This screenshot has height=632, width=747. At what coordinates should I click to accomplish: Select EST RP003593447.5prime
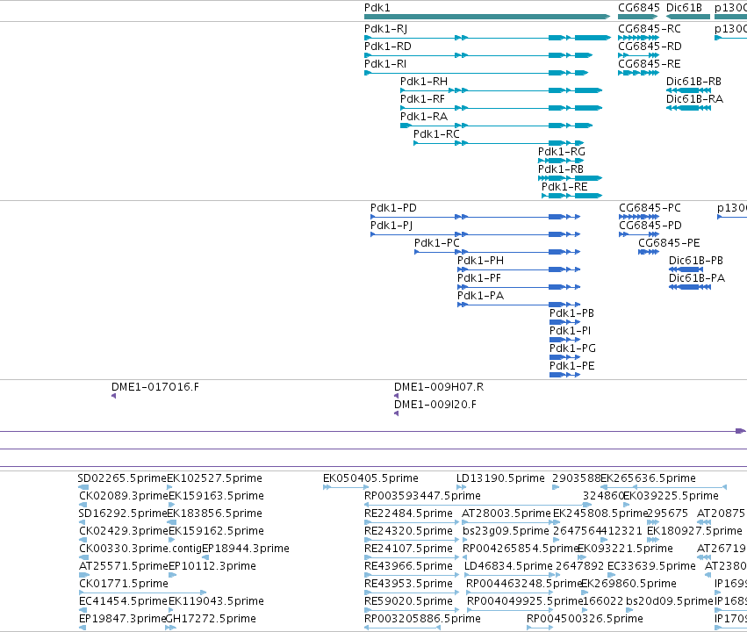[x=478, y=505]
